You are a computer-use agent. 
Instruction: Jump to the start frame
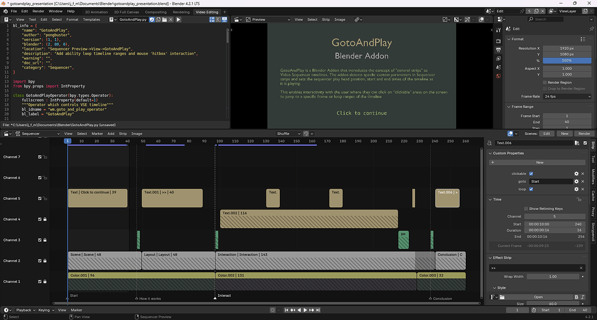287,310
